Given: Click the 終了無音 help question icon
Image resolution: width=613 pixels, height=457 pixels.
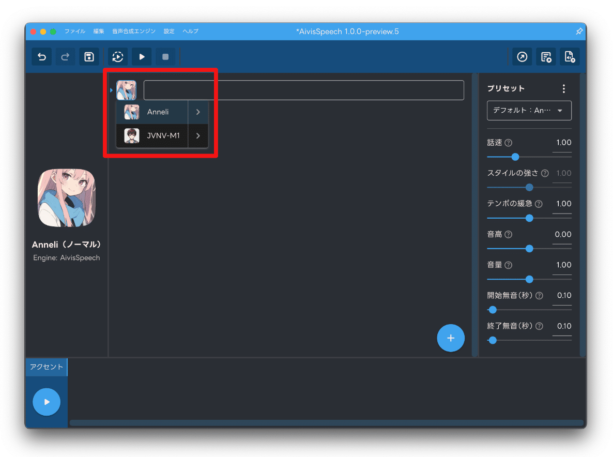Looking at the screenshot, I should (539, 326).
